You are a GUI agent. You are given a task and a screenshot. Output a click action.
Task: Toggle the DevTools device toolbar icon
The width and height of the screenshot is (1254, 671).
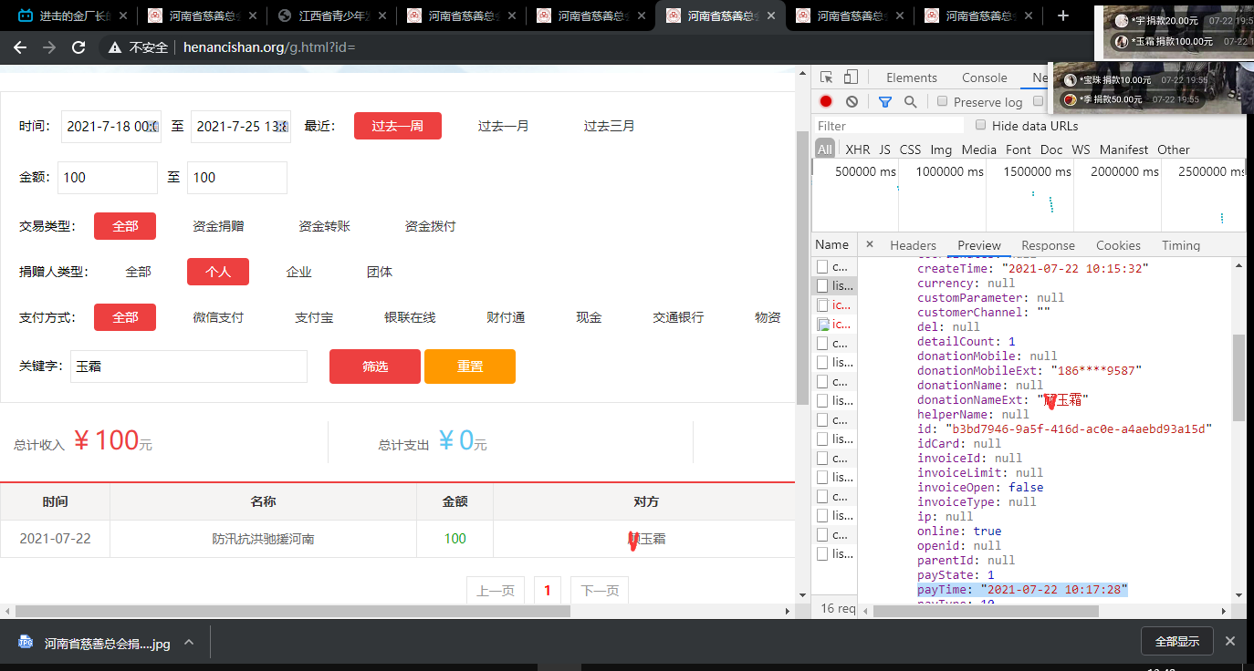[851, 77]
